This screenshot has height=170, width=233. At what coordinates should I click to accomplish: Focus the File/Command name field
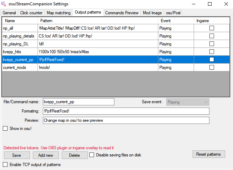coord(79,102)
